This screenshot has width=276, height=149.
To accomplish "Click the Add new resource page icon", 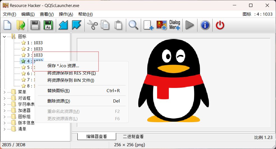I will 148,25.
